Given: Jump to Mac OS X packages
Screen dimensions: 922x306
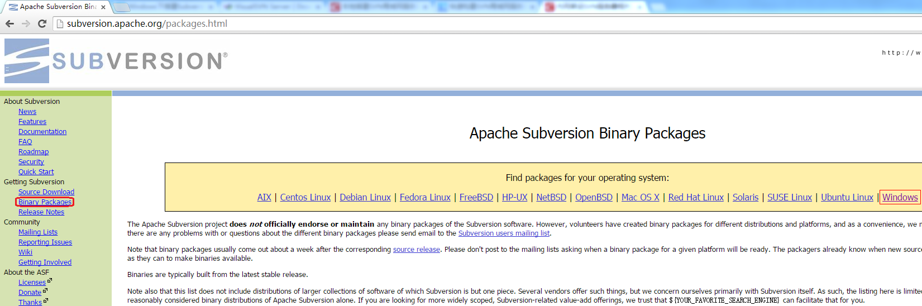Looking at the screenshot, I should click(641, 198).
